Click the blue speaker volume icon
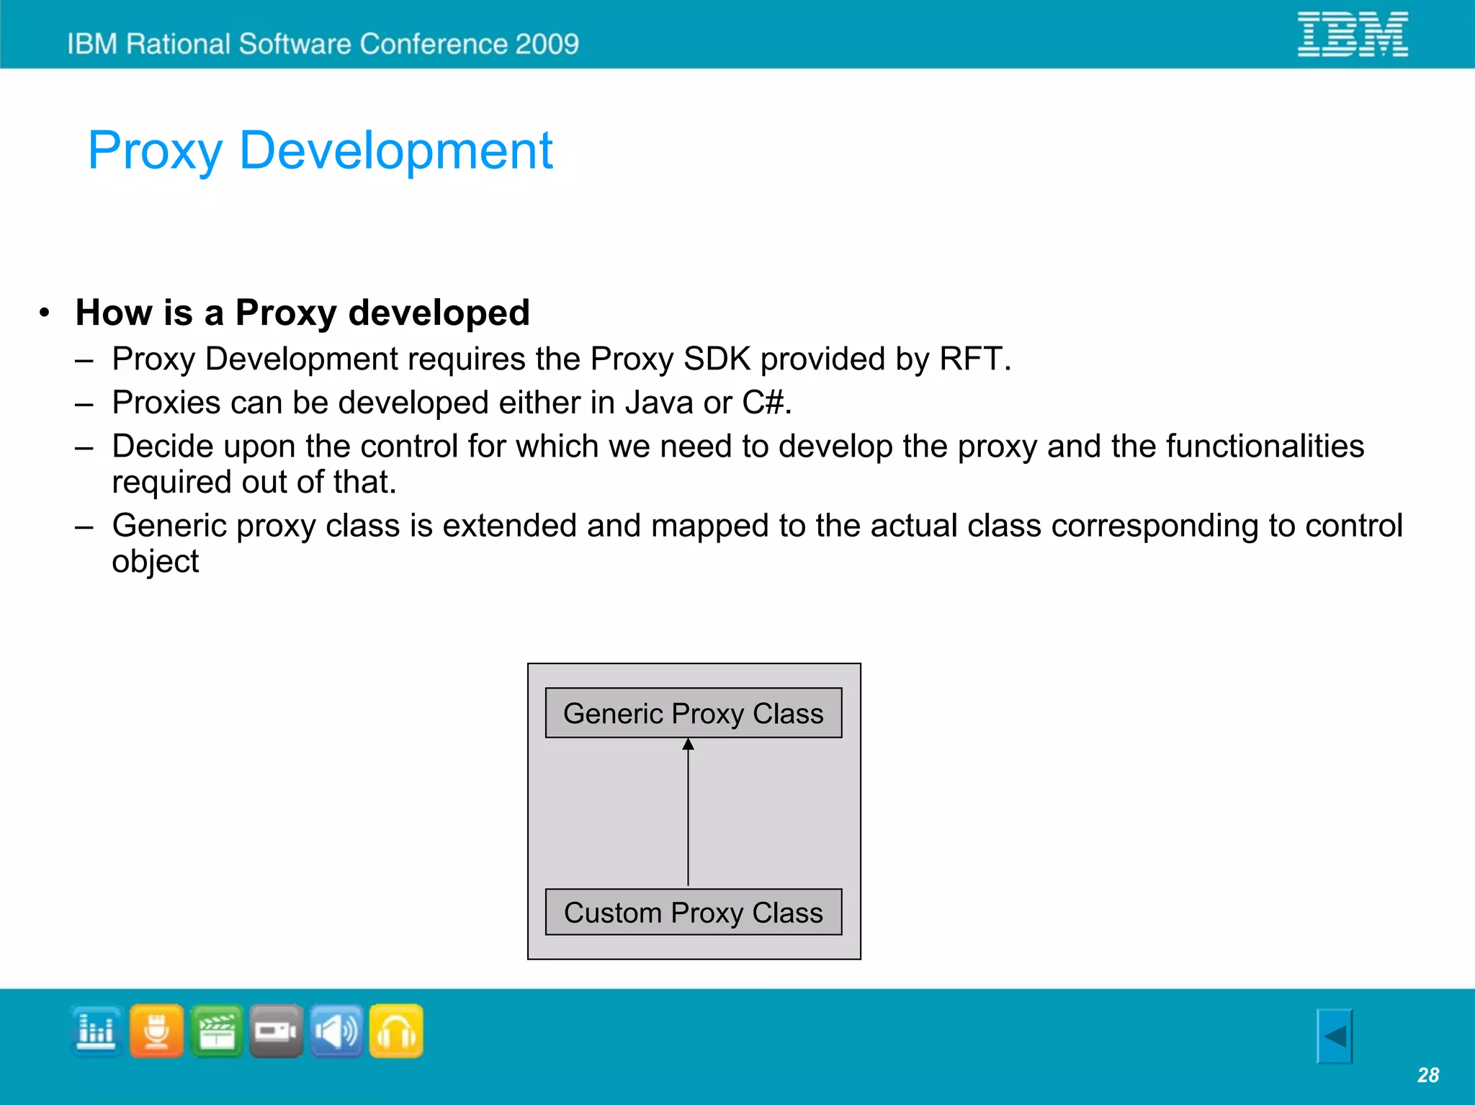 point(336,1032)
